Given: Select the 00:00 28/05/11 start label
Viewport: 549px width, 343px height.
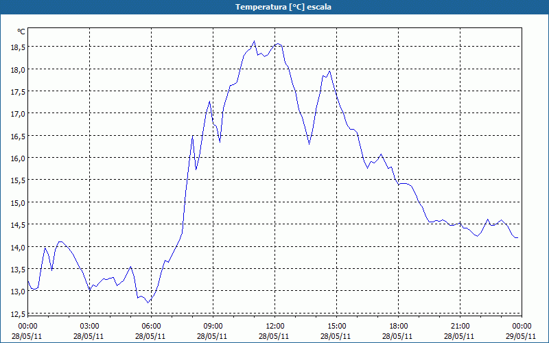Looking at the screenshot, I should pyautogui.click(x=27, y=331).
